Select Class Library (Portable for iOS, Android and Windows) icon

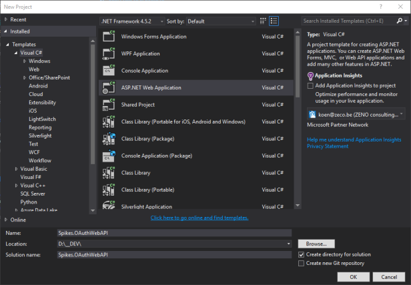[x=109, y=121]
